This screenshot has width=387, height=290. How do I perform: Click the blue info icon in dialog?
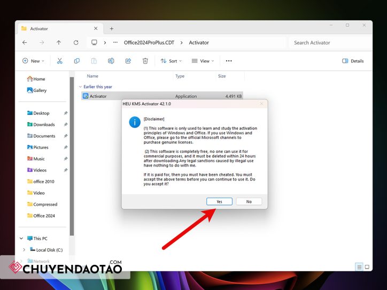pyautogui.click(x=135, y=122)
